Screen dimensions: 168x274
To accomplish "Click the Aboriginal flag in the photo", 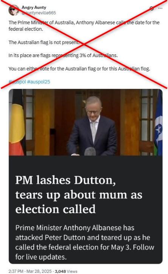I will tap(17, 122).
